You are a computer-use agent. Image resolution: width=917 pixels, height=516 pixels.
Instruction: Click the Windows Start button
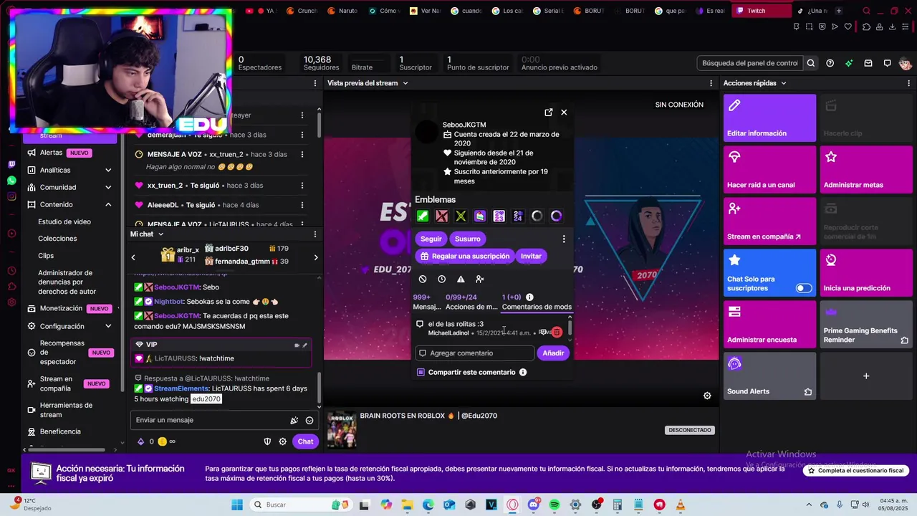coord(237,505)
